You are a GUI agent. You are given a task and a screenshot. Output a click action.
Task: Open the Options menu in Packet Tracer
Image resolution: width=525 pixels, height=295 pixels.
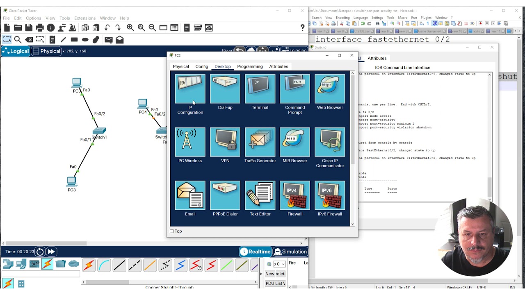click(34, 18)
